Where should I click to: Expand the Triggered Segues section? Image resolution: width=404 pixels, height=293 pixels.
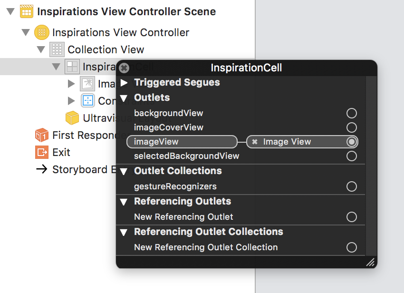[124, 82]
